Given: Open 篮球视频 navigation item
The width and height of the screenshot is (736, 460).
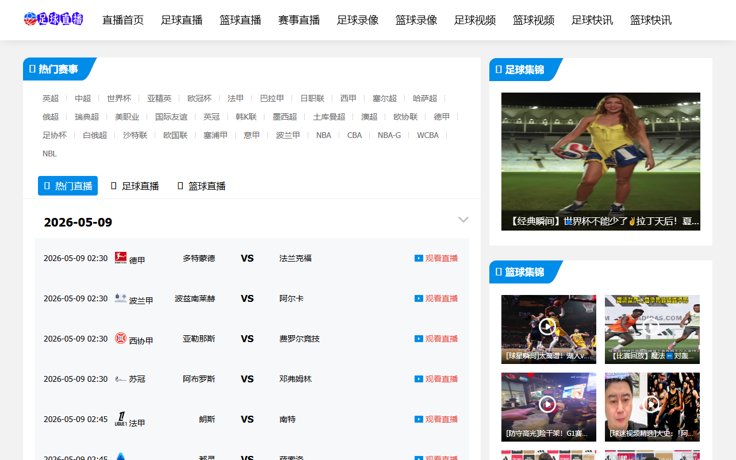Looking at the screenshot, I should click(x=534, y=20).
